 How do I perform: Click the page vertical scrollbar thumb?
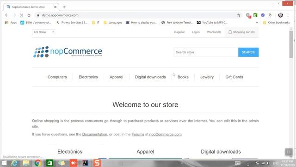pos(291,44)
